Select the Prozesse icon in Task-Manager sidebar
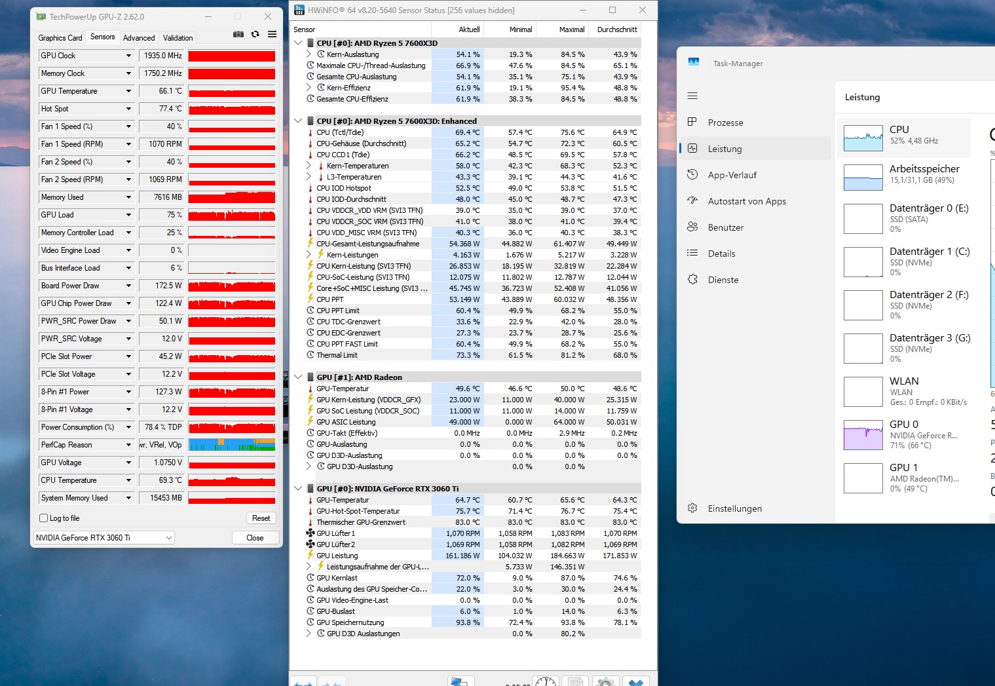Screen dimensions: 995x686 (692, 122)
